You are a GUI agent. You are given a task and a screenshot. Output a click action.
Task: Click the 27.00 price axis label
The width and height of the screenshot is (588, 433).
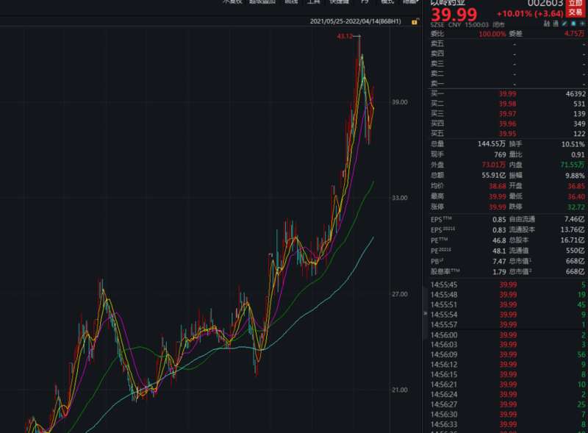(x=399, y=294)
